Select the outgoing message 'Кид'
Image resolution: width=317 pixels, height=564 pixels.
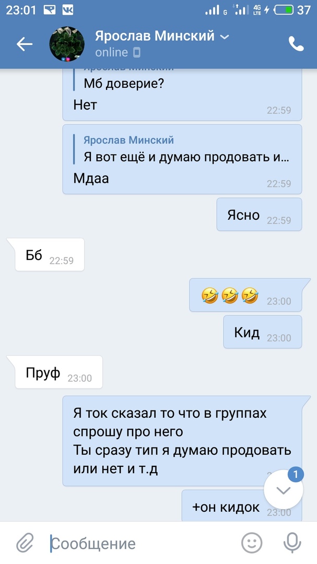pyautogui.click(x=262, y=332)
